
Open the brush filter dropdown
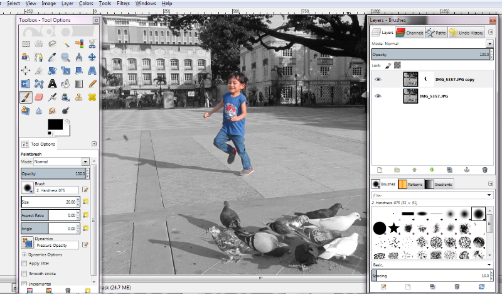(x=489, y=195)
